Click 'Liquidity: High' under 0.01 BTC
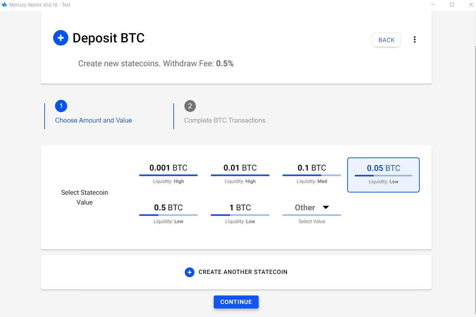 (240, 181)
